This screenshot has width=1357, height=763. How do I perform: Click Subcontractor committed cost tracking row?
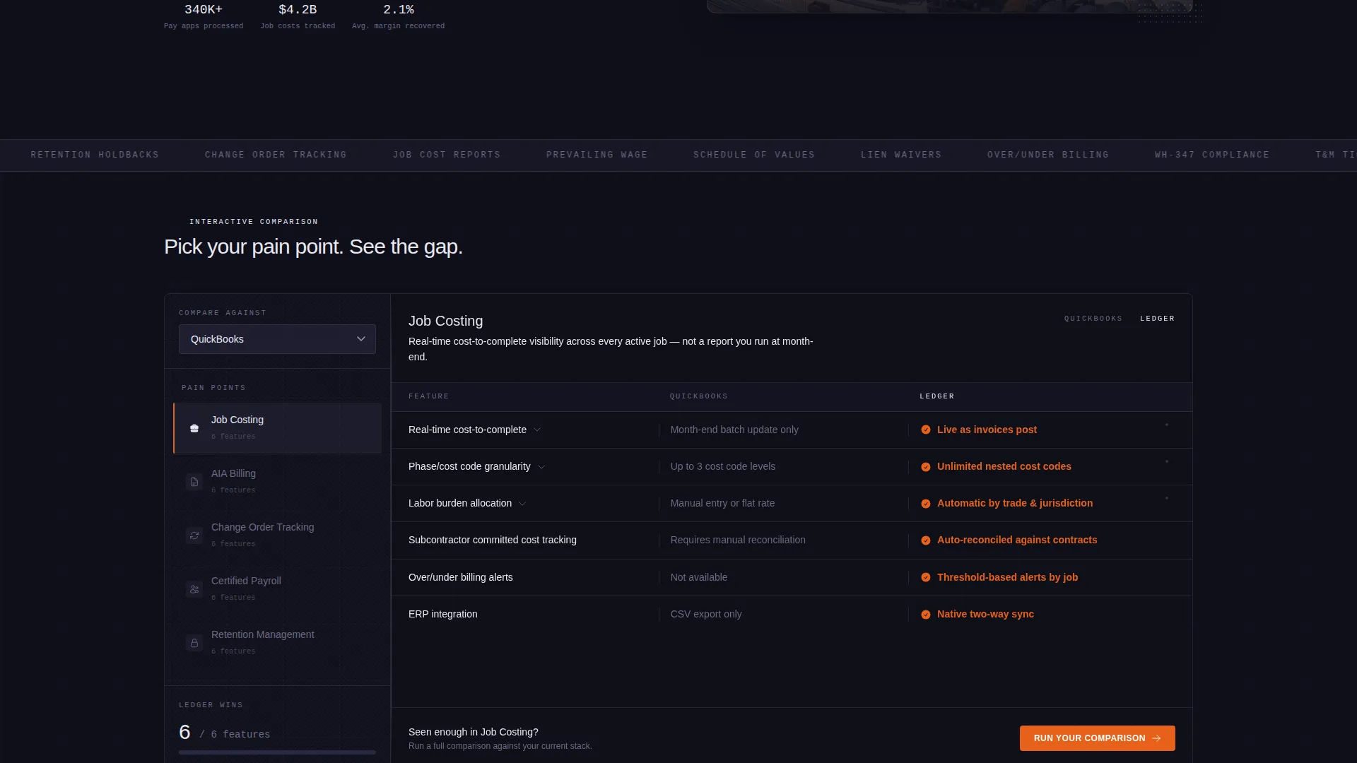coord(792,540)
